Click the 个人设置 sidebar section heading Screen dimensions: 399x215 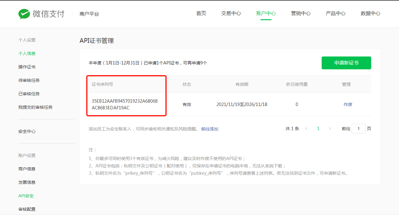pos(27,40)
